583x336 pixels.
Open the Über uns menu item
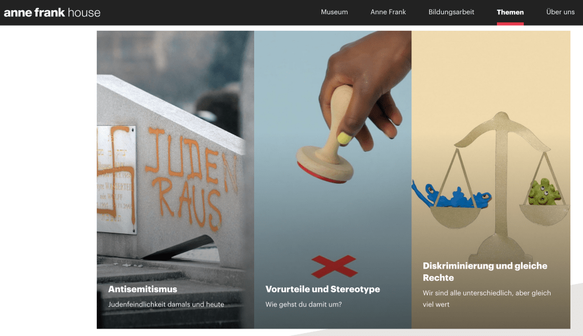coord(560,12)
